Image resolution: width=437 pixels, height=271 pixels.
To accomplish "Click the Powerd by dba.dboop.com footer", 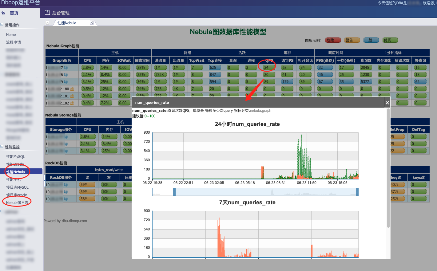I will coord(65,221).
